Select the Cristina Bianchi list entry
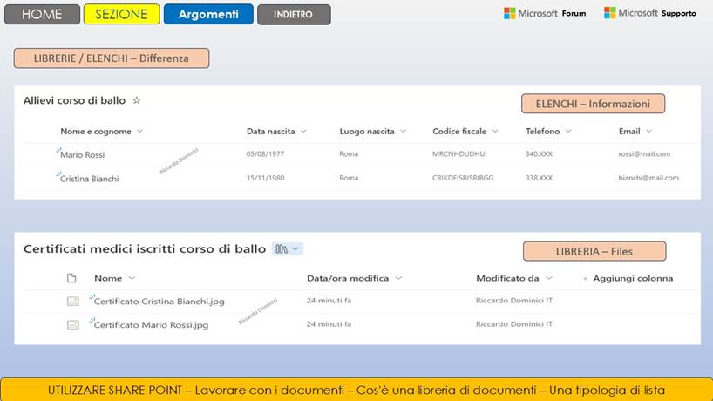 89,179
